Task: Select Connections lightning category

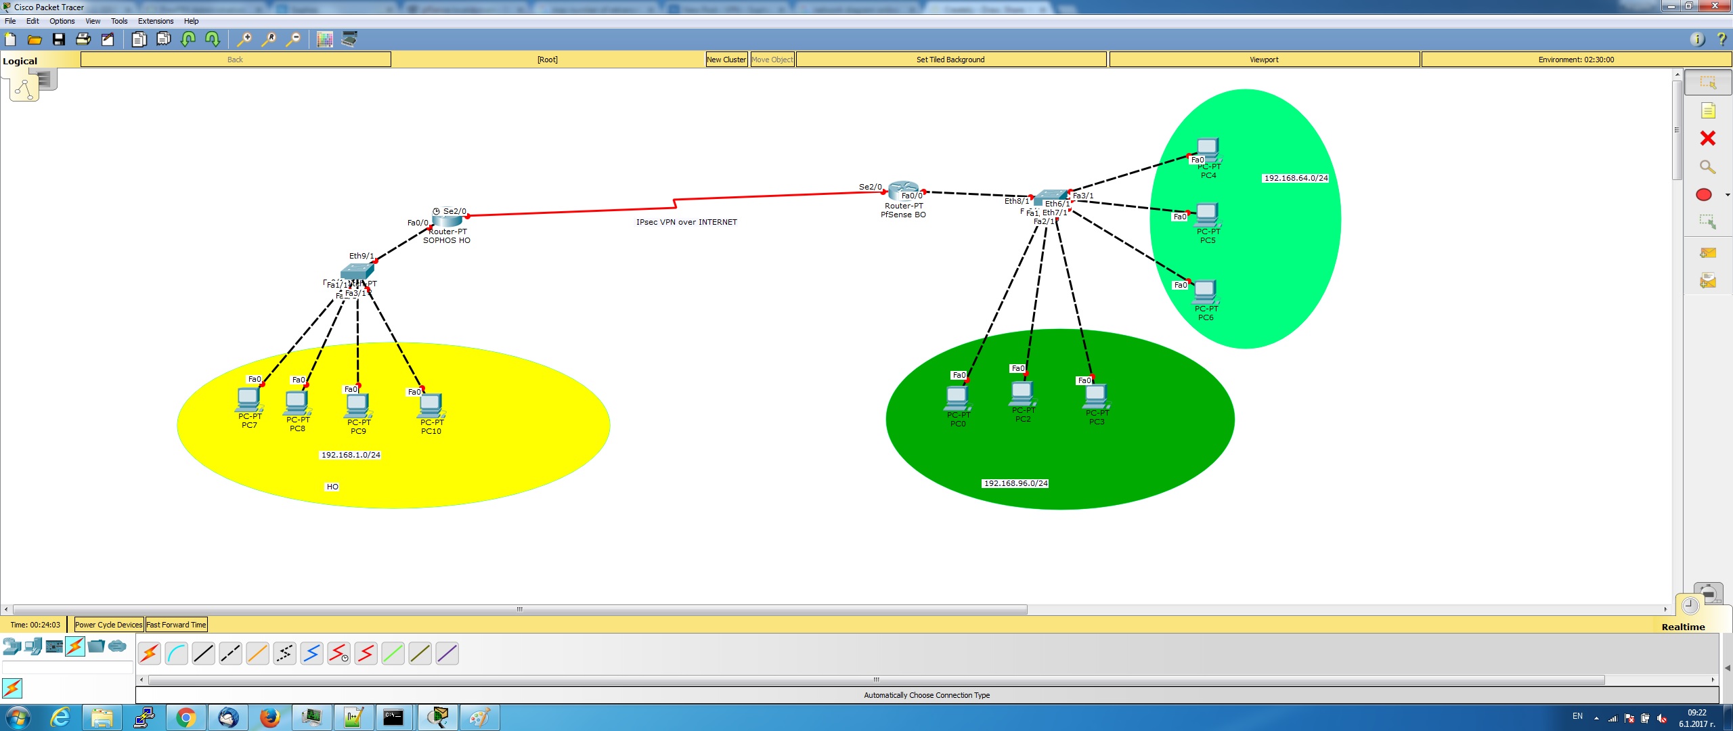Action: pos(75,646)
